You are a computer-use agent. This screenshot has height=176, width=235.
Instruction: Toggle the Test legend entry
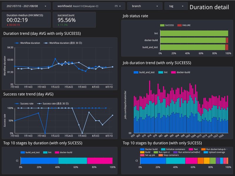(193, 149)
